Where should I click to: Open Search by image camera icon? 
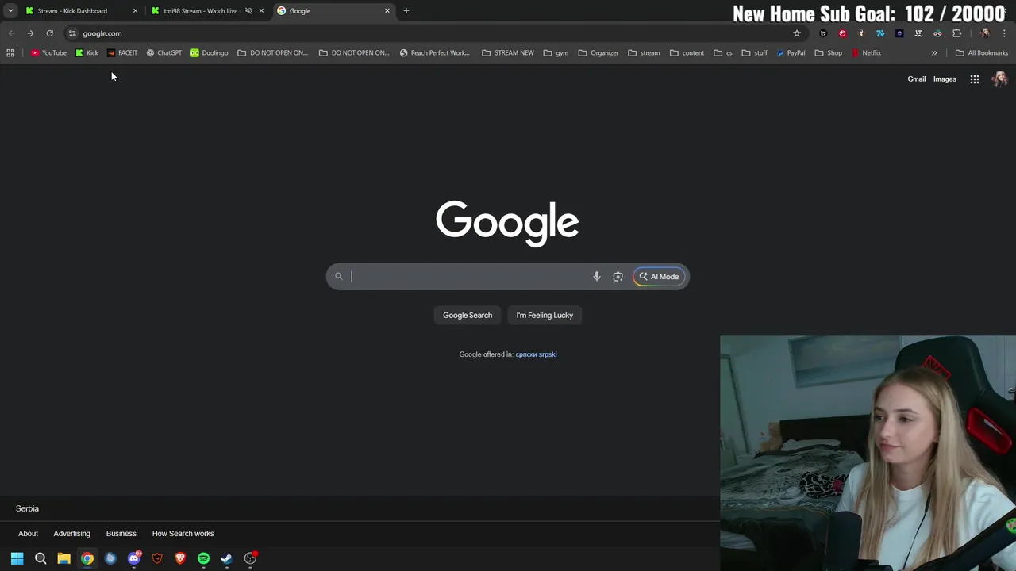click(x=618, y=276)
